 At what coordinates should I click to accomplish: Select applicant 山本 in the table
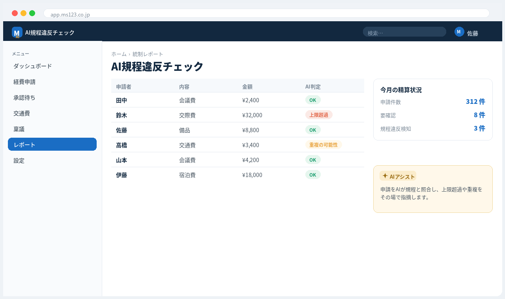(x=122, y=160)
